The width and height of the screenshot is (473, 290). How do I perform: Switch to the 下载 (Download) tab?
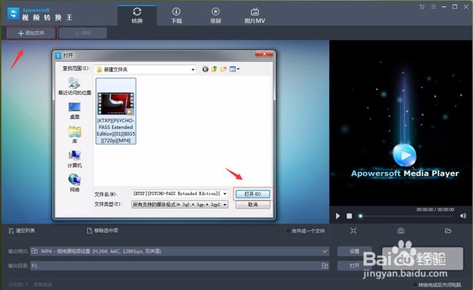177,16
